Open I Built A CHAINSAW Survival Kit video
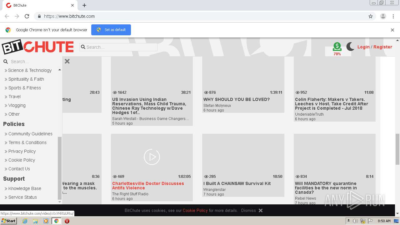 [237, 183]
